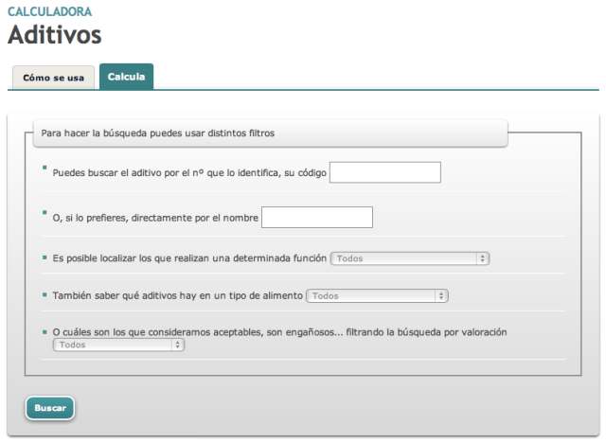Focus the additive name text field
Viewport: 606px width, 443px height.
pyautogui.click(x=316, y=218)
